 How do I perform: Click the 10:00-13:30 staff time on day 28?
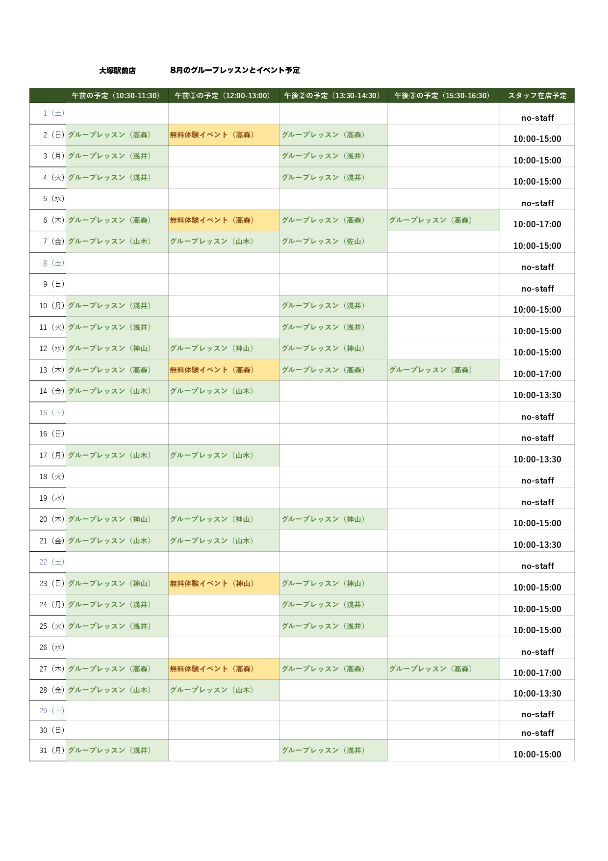pyautogui.click(x=537, y=694)
